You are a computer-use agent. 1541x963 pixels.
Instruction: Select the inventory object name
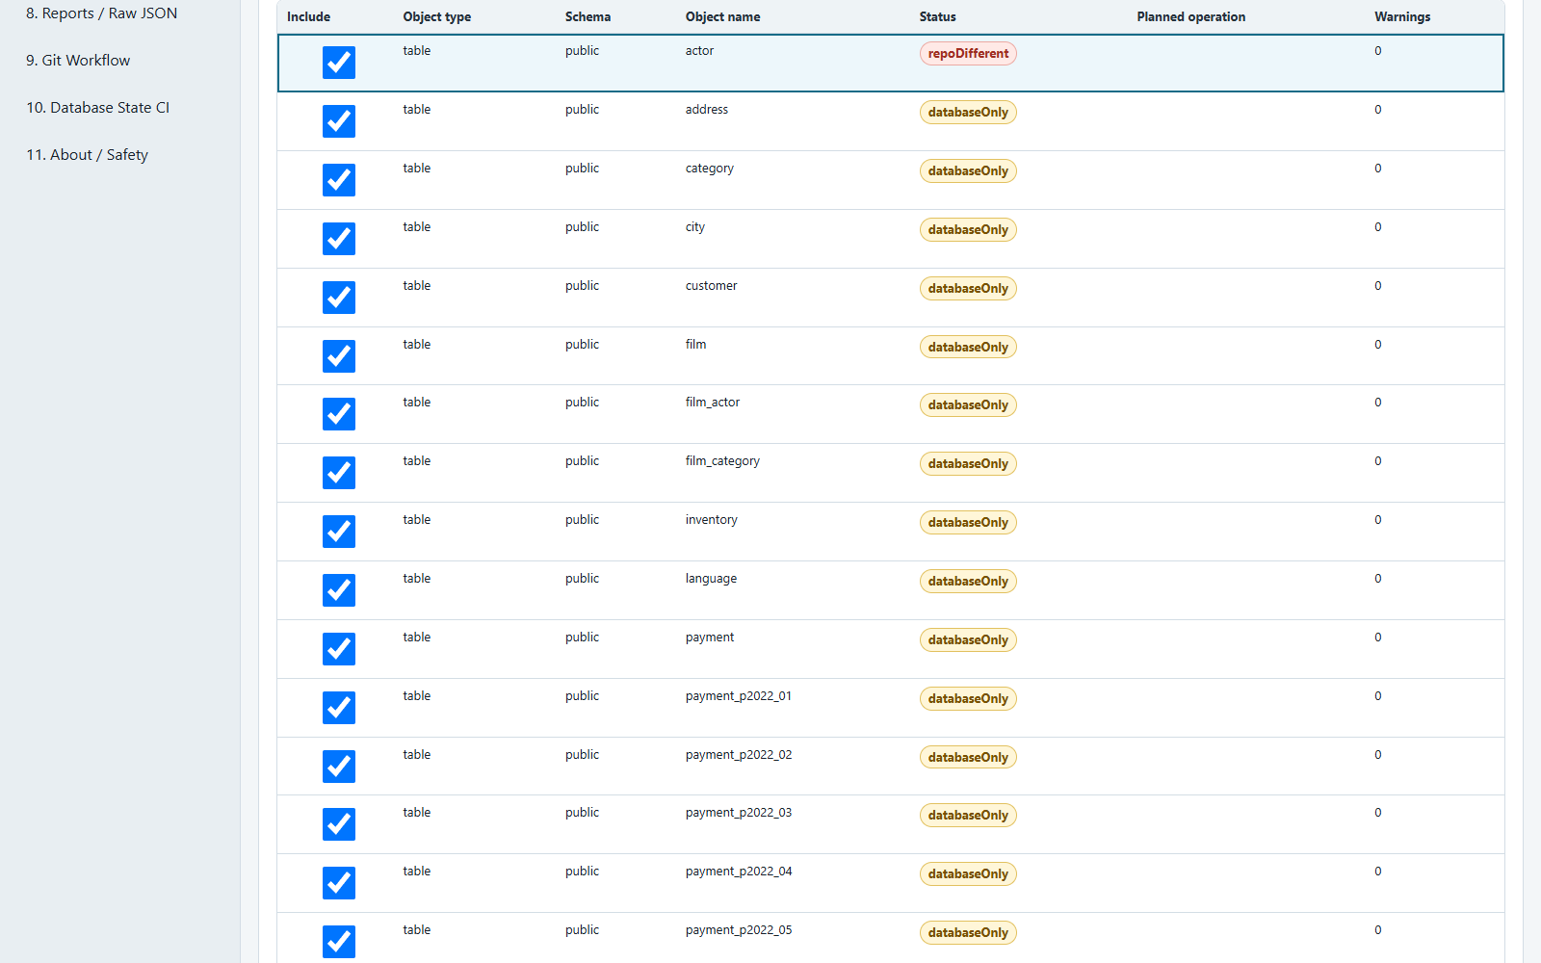pyautogui.click(x=712, y=520)
